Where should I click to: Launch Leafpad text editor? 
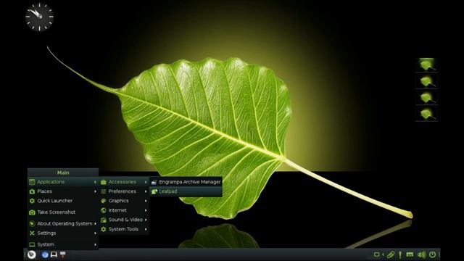(186, 191)
